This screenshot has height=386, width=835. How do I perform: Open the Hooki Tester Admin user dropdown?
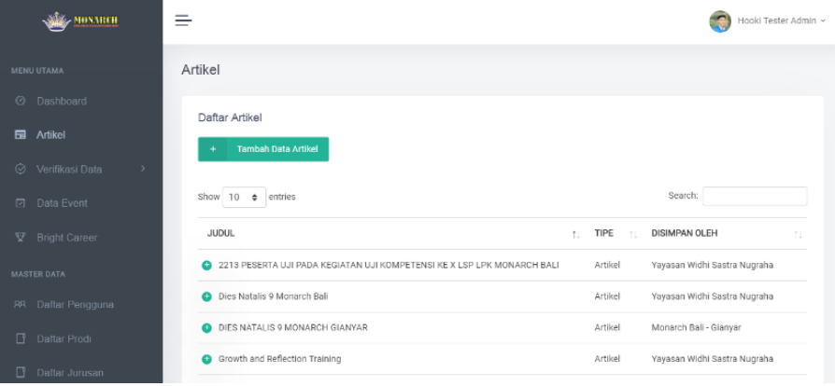coord(781,21)
